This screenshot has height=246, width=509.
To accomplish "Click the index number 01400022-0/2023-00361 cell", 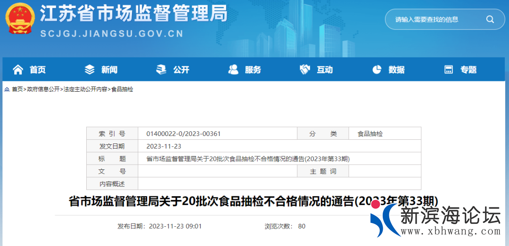I will 183,134.
